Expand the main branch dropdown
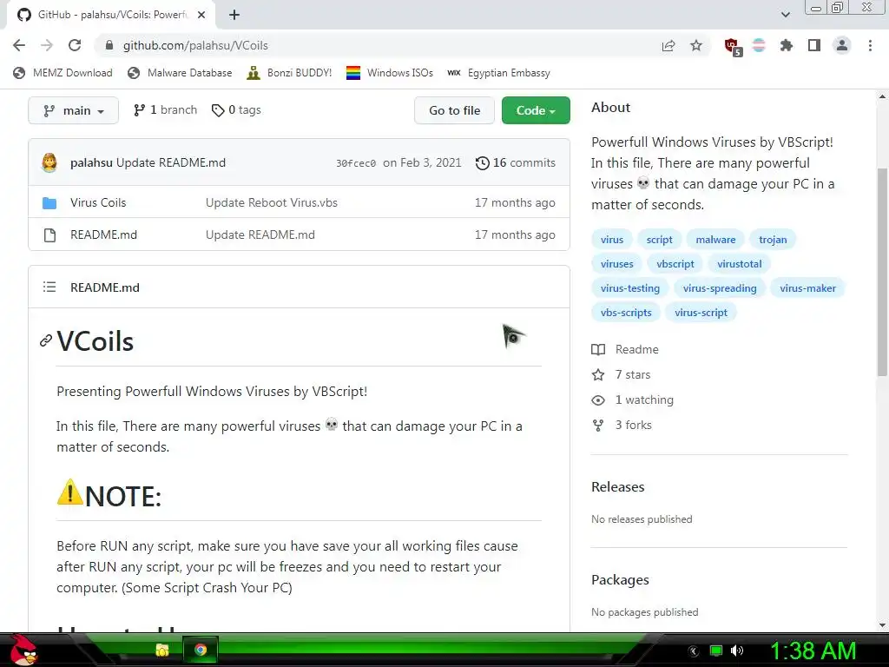 [x=73, y=110]
